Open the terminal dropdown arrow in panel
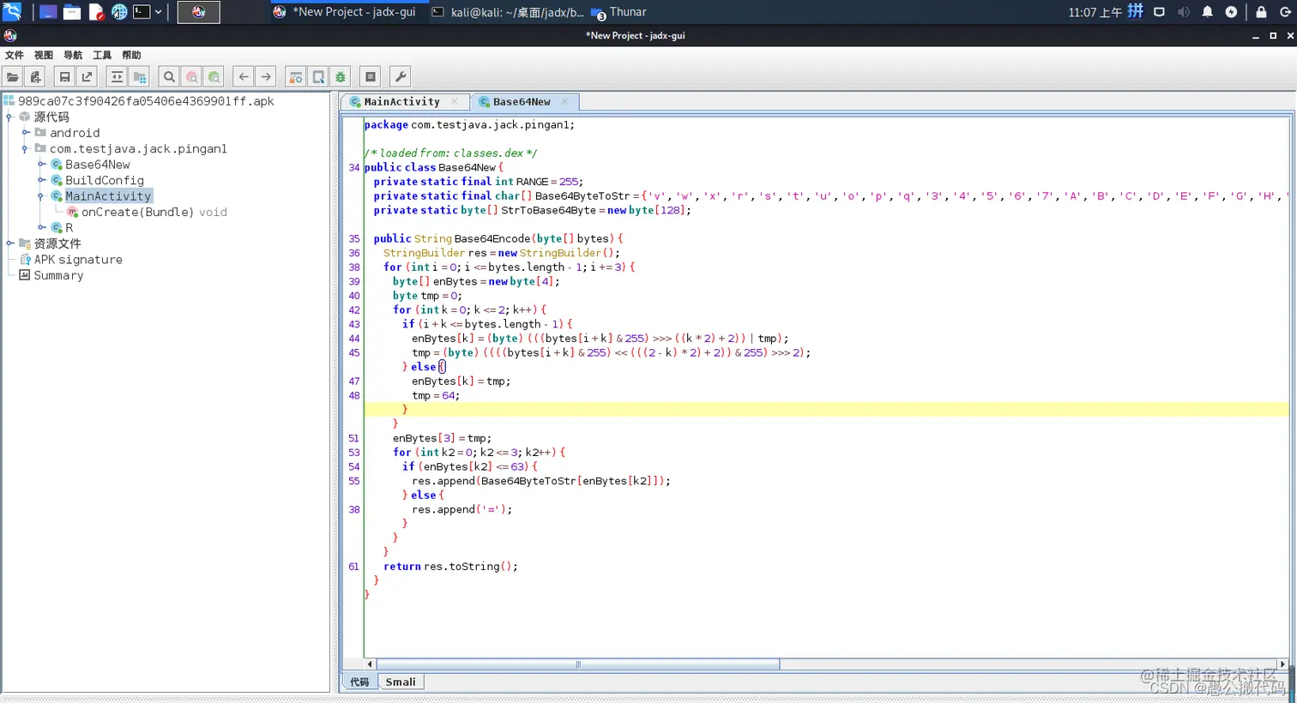The height and width of the screenshot is (703, 1297). 159,12
